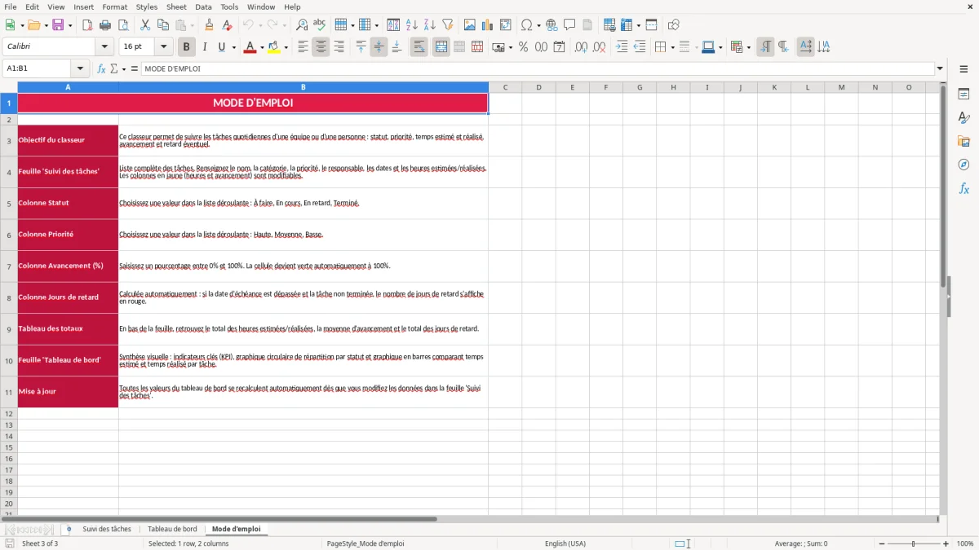Click the Insert Image icon

(470, 25)
